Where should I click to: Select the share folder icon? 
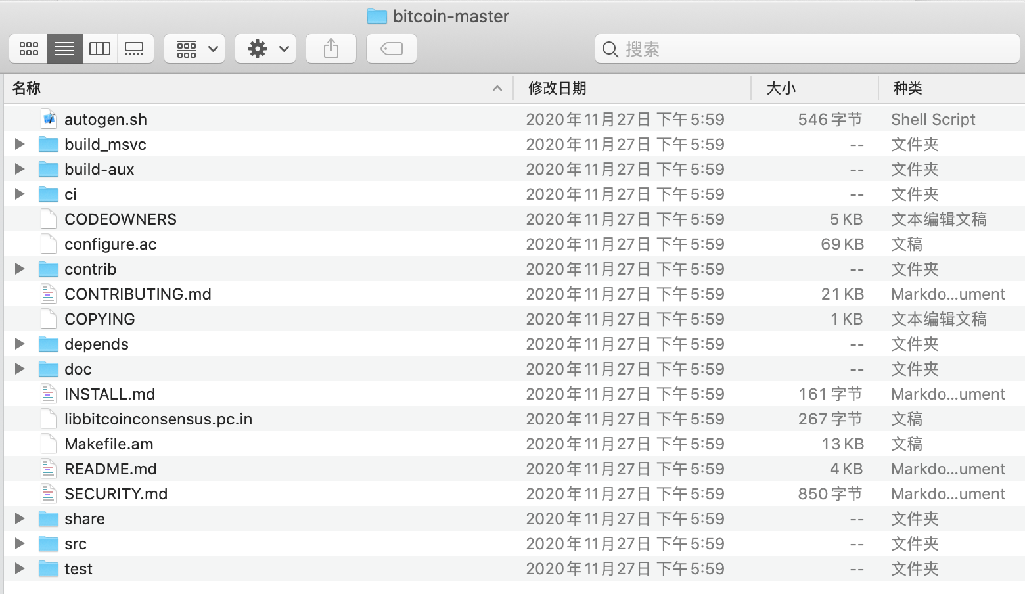[x=49, y=518]
